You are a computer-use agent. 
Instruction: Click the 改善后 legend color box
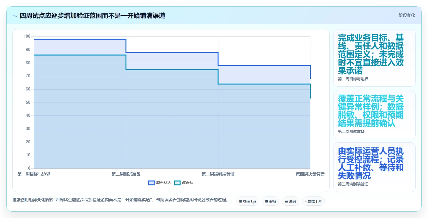177,183
